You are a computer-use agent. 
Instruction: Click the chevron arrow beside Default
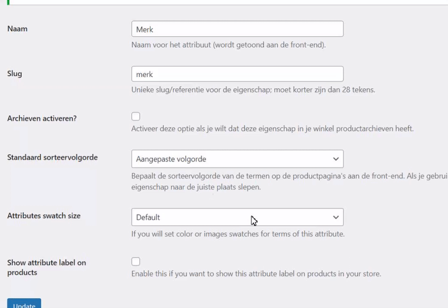[336, 217]
